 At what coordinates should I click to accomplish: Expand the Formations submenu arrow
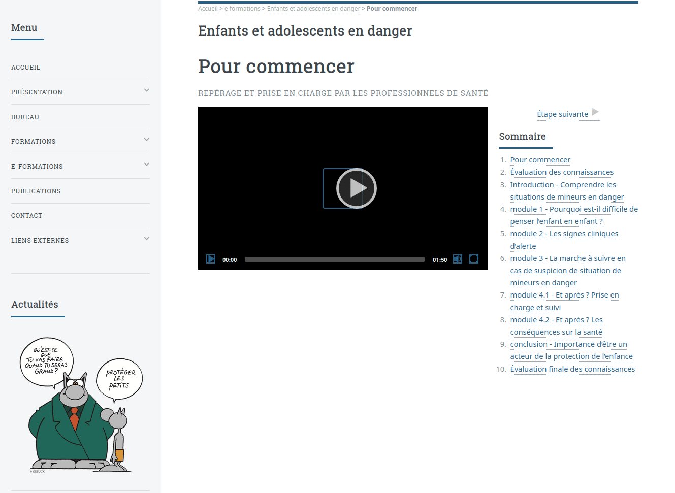[146, 140]
